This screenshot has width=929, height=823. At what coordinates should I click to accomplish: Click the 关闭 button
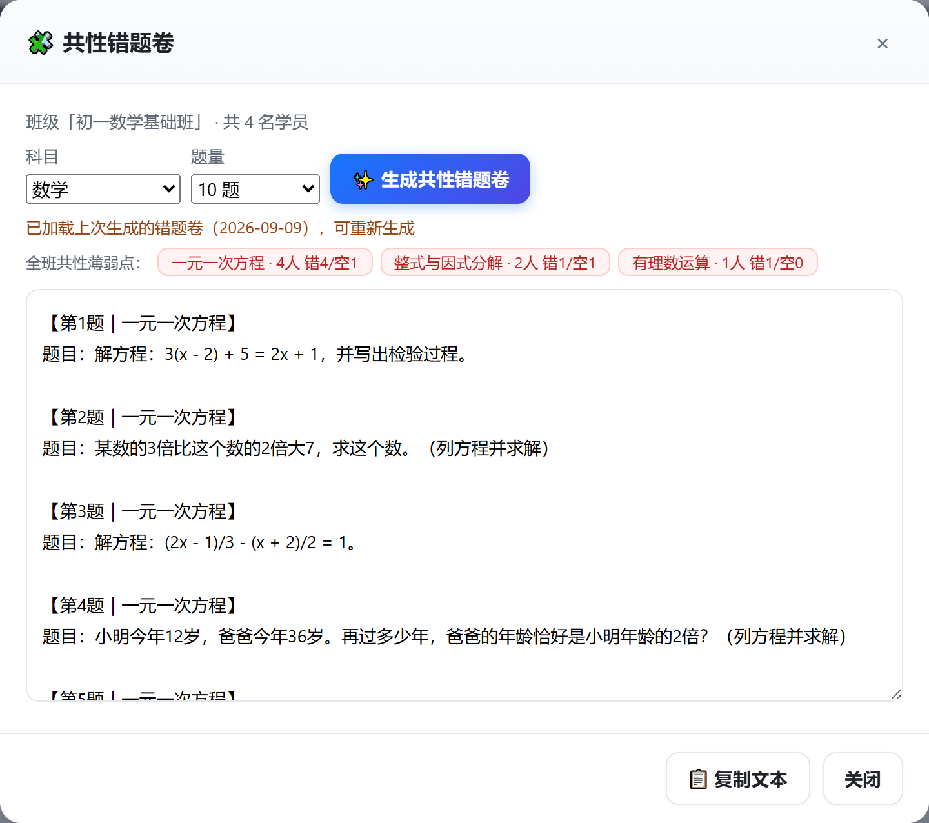[x=863, y=778]
